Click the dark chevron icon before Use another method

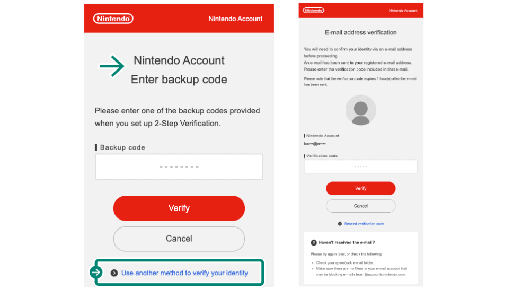coord(114,273)
